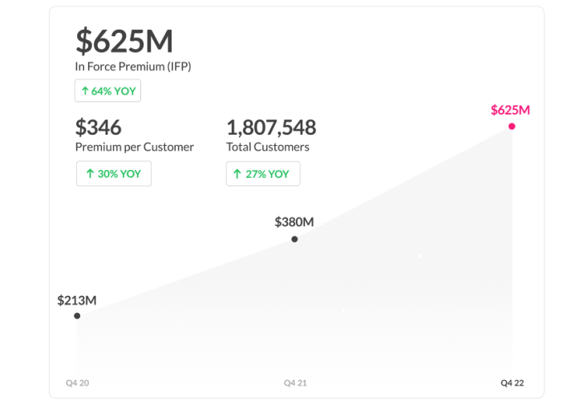Click the Q4 20 axis label

click(x=77, y=383)
